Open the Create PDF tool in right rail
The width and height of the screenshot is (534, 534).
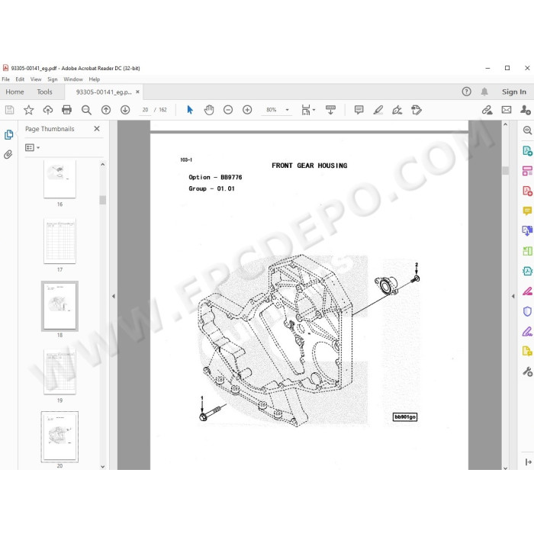527,191
